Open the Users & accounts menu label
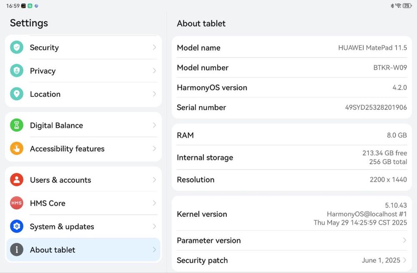Viewport: 417px width, 273px height. [x=60, y=180]
